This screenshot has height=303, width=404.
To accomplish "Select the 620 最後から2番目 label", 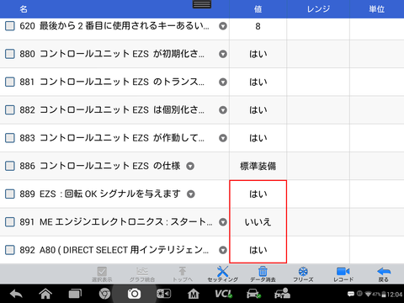I will [114, 26].
